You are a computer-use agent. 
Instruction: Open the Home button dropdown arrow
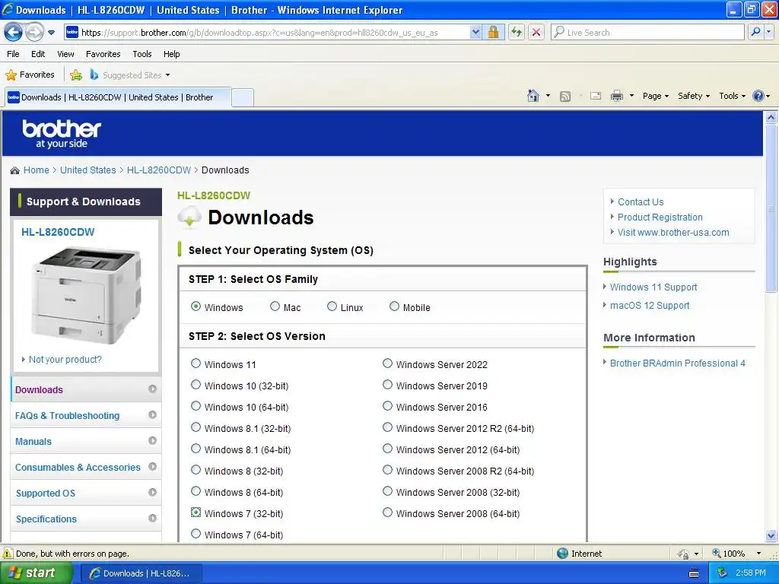point(548,96)
